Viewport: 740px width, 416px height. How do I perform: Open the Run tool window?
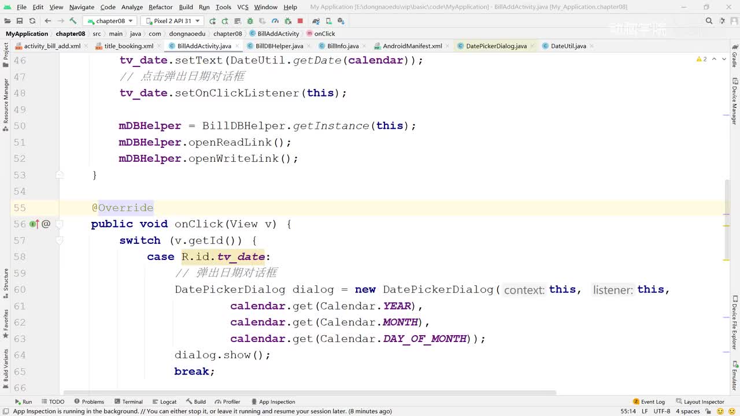(x=23, y=402)
